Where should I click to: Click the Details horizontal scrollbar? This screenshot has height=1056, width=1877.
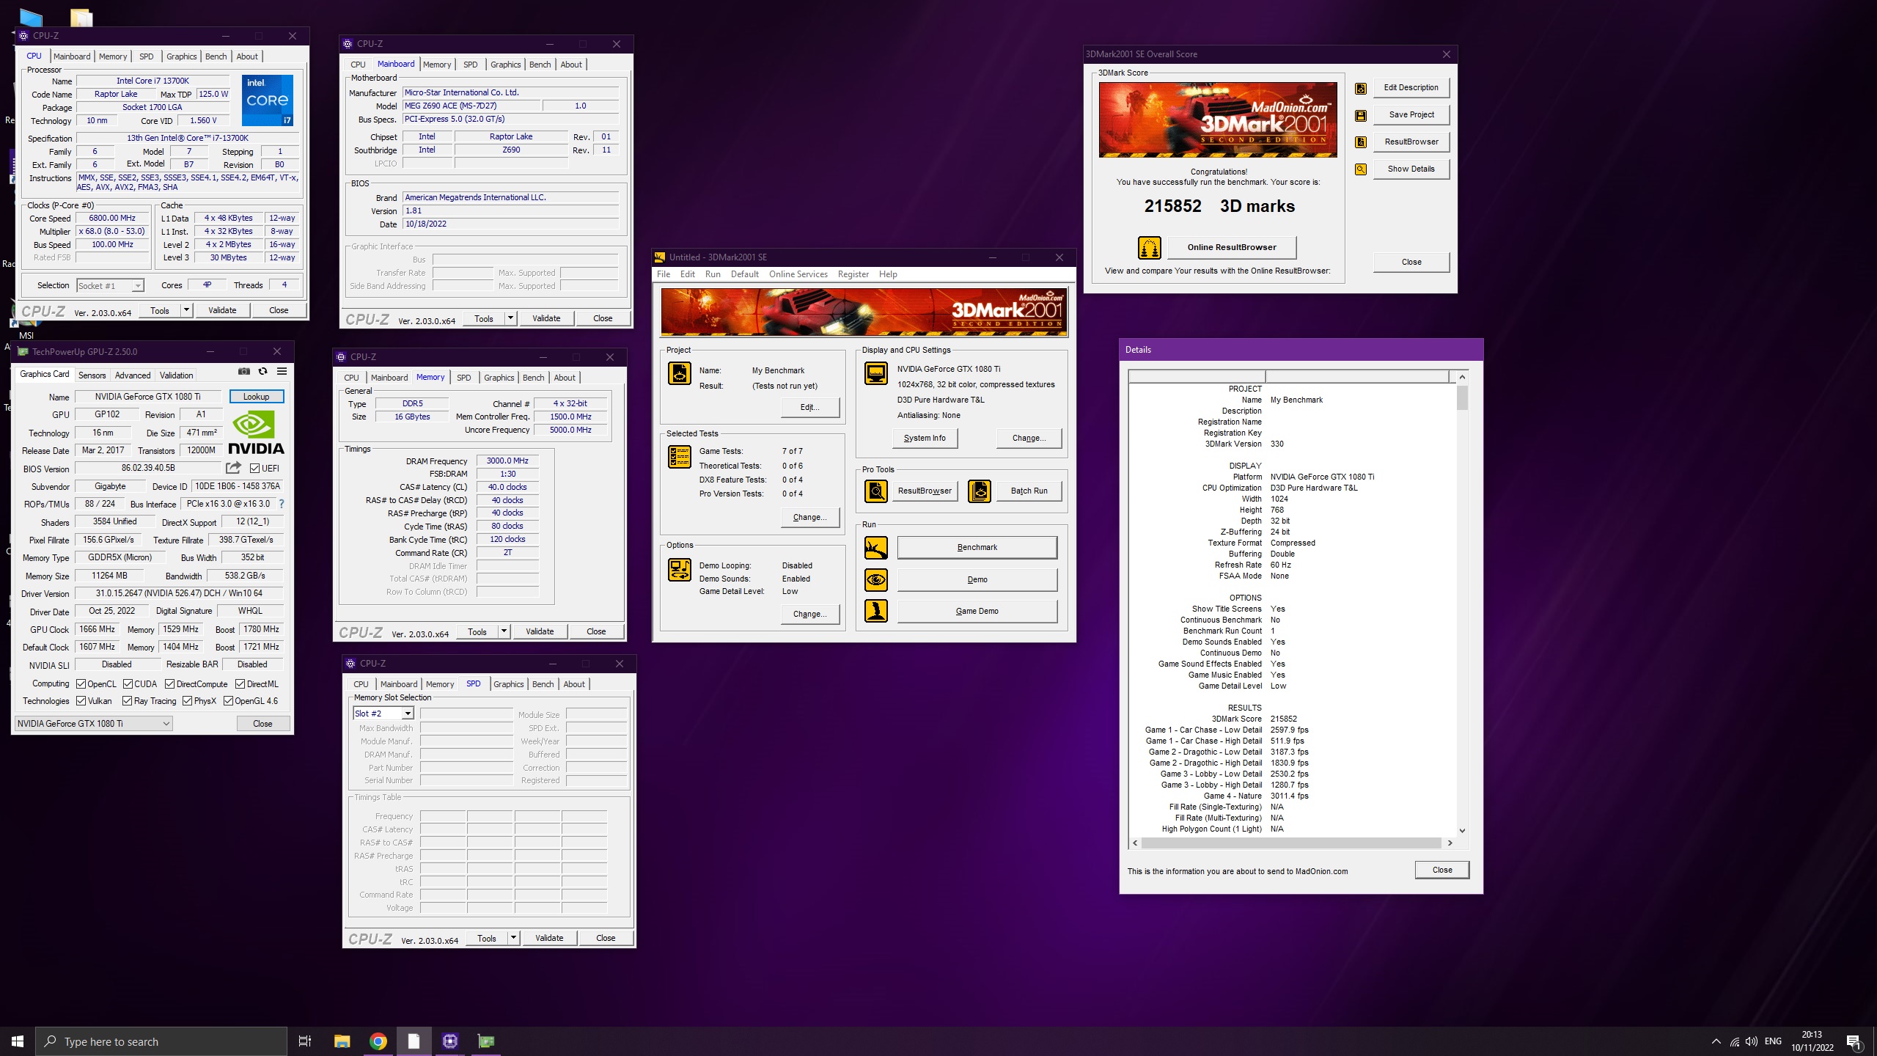point(1293,843)
